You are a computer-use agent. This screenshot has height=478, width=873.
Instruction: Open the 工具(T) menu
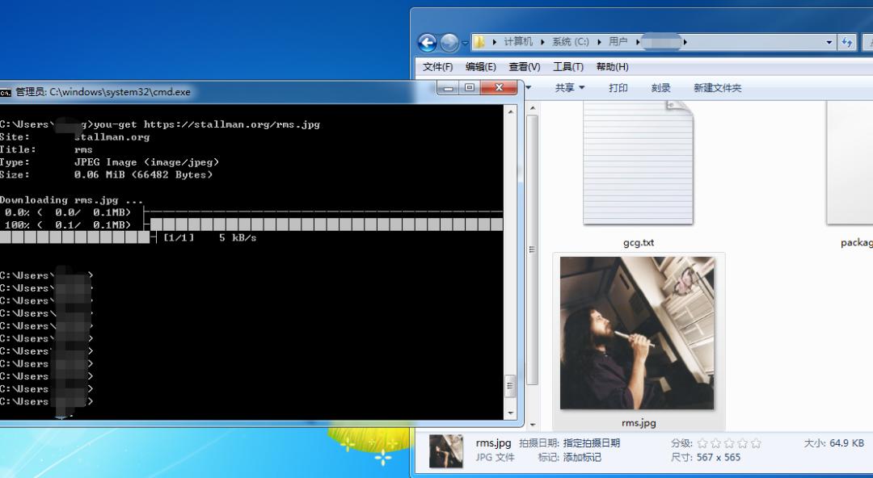click(x=568, y=67)
